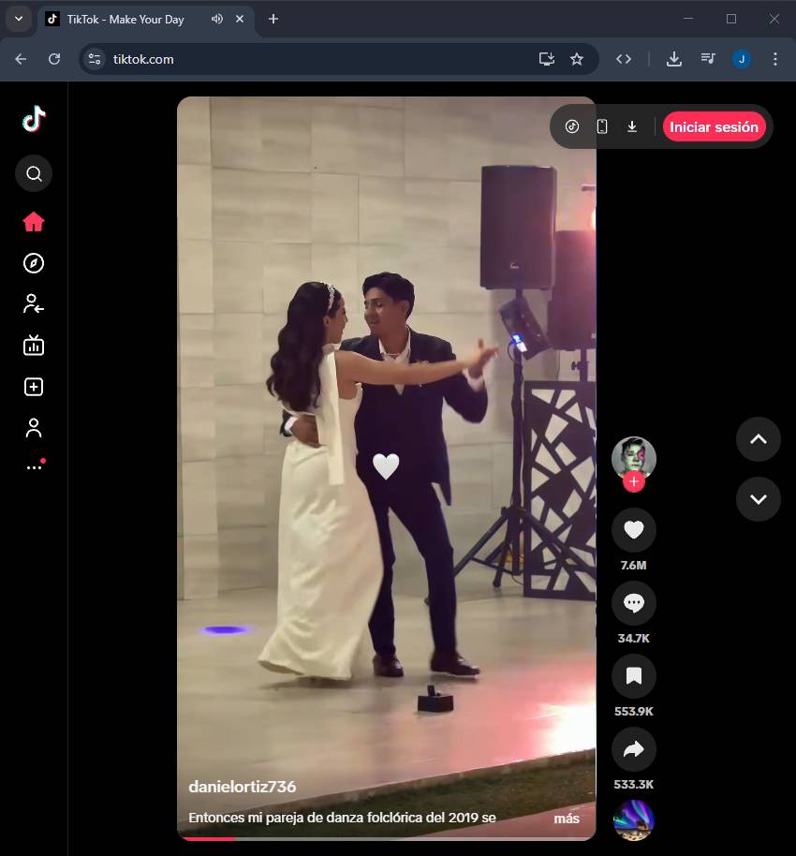Open danielortiz736 profile link
Image resolution: width=796 pixels, height=856 pixels.
(x=243, y=787)
